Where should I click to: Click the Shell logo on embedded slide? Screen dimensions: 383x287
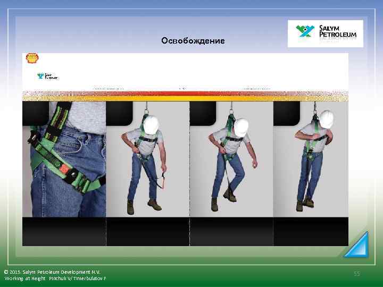32,58
